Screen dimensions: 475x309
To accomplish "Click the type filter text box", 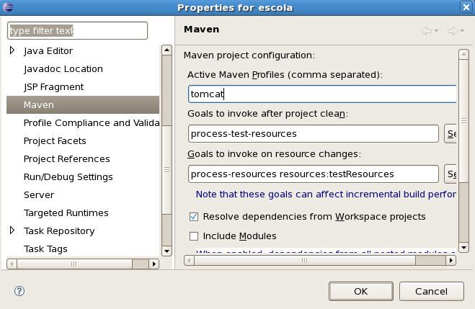I will 77,31.
